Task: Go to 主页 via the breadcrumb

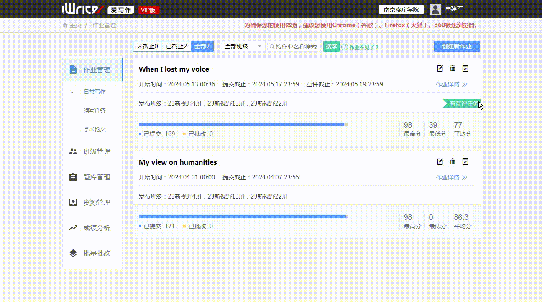Action: pyautogui.click(x=76, y=25)
